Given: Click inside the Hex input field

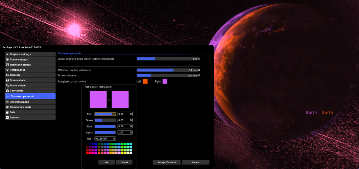Looking at the screenshot, I should coord(103,139).
